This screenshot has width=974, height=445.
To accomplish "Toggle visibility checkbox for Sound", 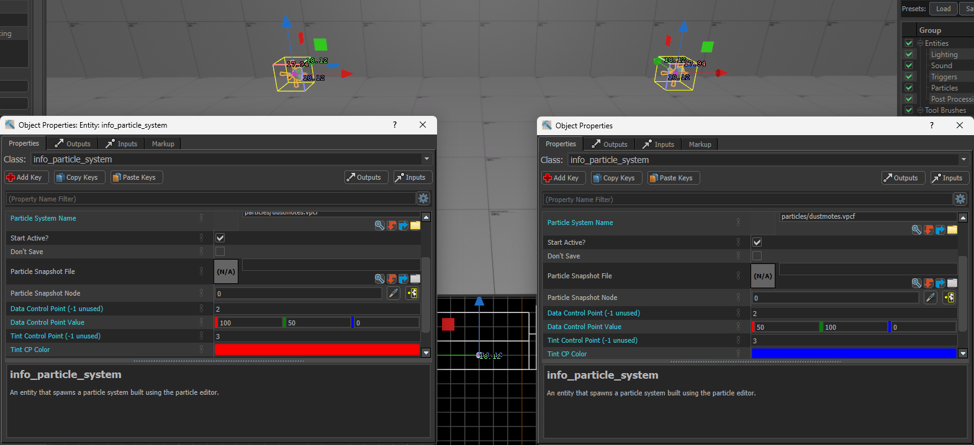I will (909, 66).
